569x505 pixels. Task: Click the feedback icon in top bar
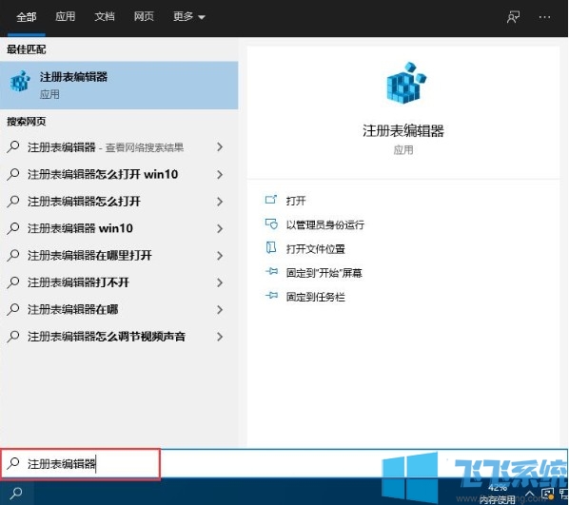click(x=513, y=17)
